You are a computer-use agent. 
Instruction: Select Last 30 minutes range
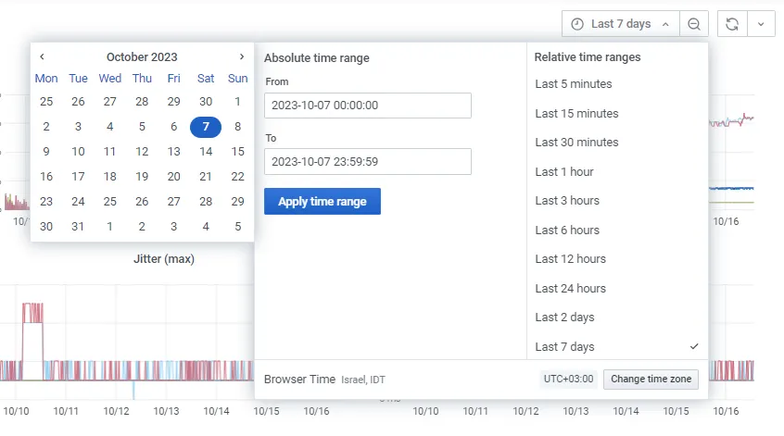pos(576,143)
